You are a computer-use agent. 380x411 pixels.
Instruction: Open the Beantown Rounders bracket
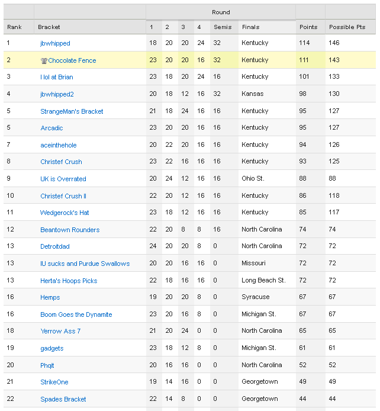tap(70, 230)
